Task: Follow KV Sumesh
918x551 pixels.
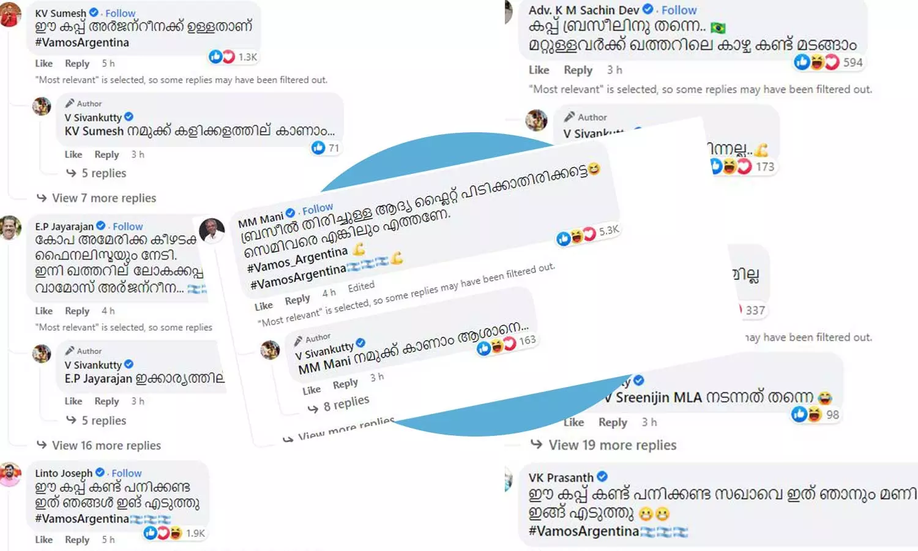Action: point(120,13)
